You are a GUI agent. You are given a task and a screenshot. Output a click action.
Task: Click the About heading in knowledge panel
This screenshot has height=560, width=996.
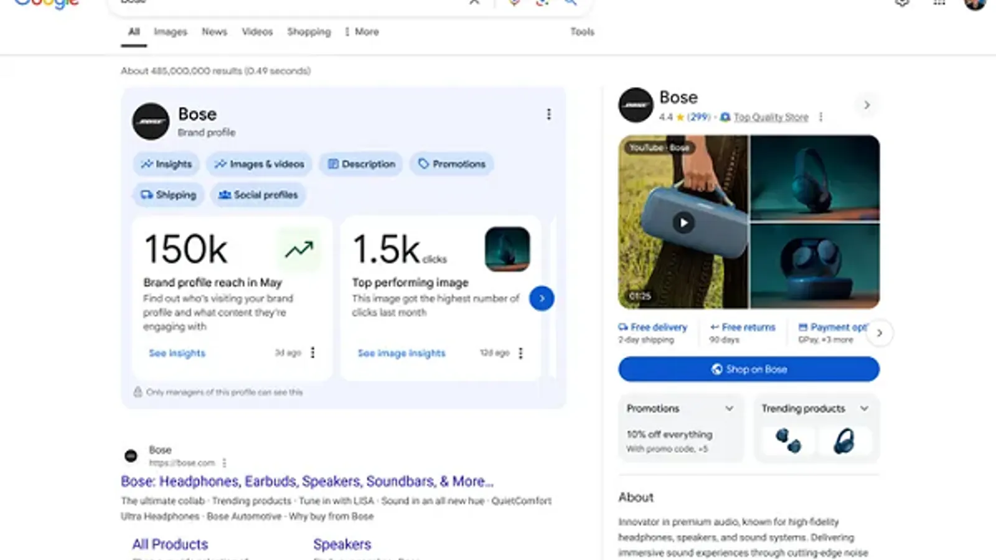tap(636, 497)
